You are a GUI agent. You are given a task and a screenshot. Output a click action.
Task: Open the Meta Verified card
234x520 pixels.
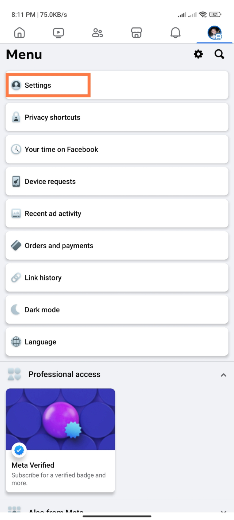tap(60, 440)
